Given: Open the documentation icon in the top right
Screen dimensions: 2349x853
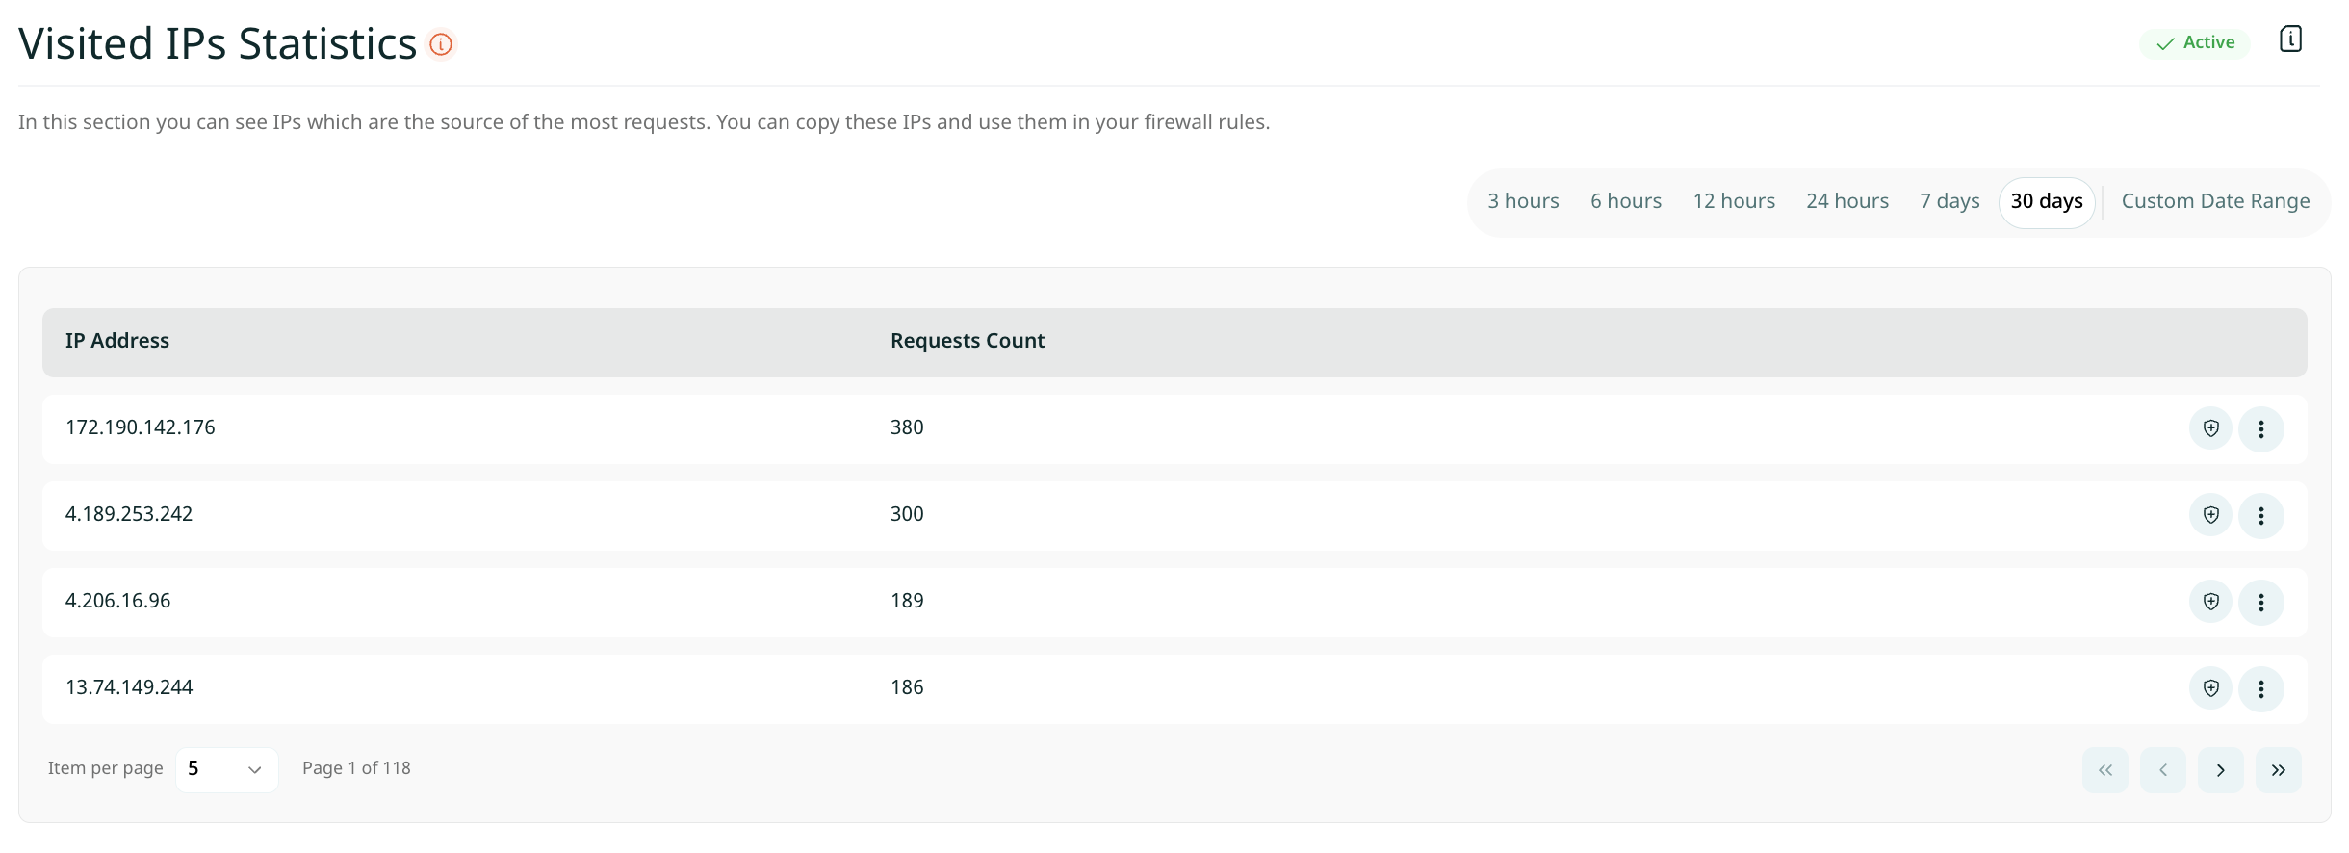Looking at the screenshot, I should pos(2290,39).
